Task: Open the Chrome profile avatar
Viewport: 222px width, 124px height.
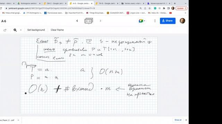Action: pyautogui.click(x=173, y=8)
